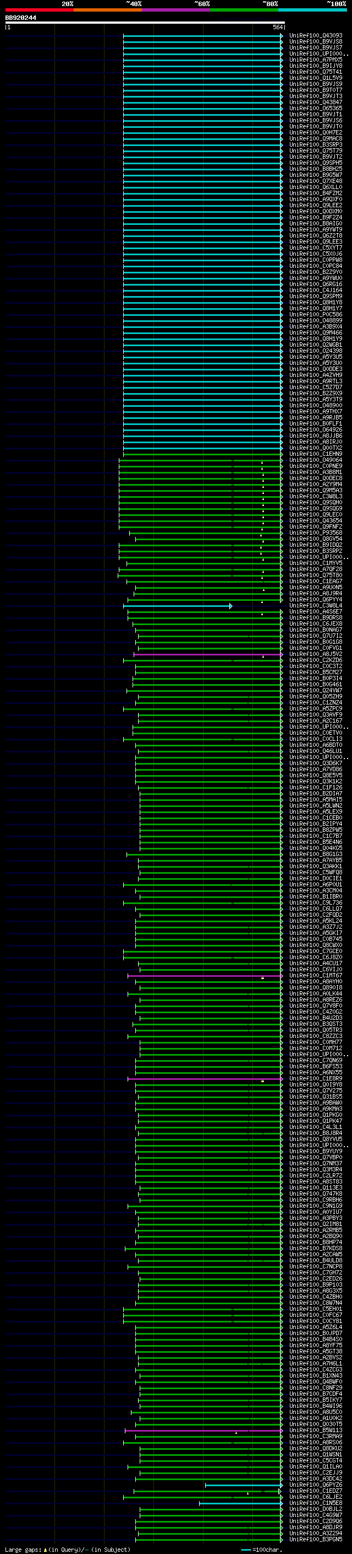Click hit label UniRef100_B9DRS8
This screenshot has height=1554, width=352.
coord(316,618)
